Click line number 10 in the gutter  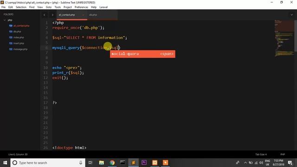[x=45, y=68]
